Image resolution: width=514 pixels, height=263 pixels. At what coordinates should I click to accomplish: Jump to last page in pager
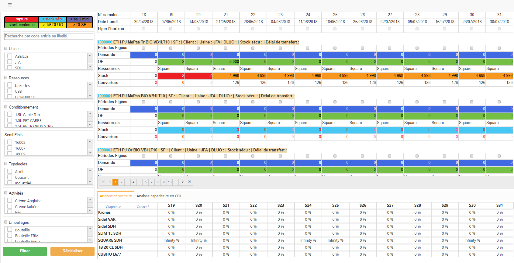tap(189, 182)
